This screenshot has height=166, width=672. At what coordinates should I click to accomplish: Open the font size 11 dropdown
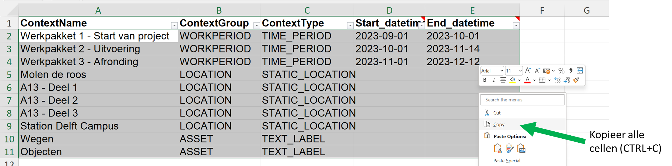click(520, 71)
